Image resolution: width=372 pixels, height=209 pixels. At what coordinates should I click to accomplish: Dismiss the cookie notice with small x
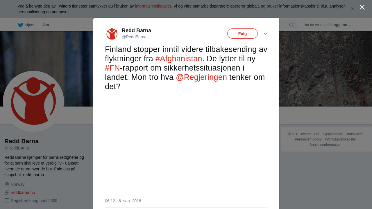[x=353, y=9]
